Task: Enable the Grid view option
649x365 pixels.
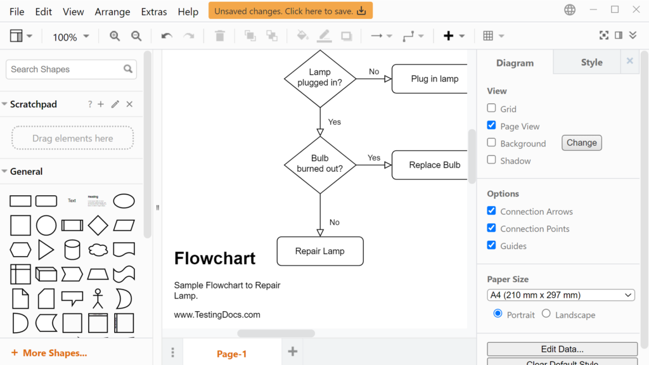Action: coord(491,108)
